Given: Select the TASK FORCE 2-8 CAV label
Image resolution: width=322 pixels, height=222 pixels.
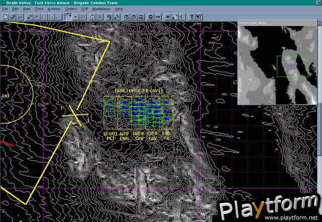Looking at the screenshot, I should point(139,91).
